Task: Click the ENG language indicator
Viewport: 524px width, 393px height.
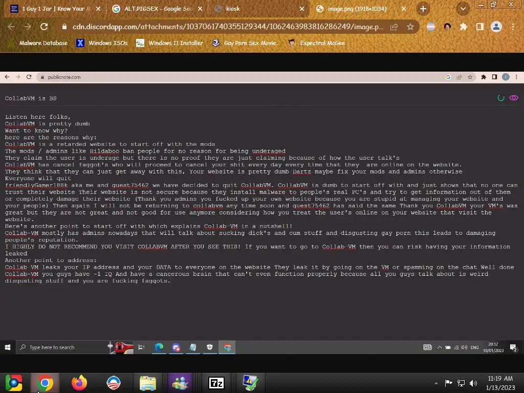Action: [474, 347]
